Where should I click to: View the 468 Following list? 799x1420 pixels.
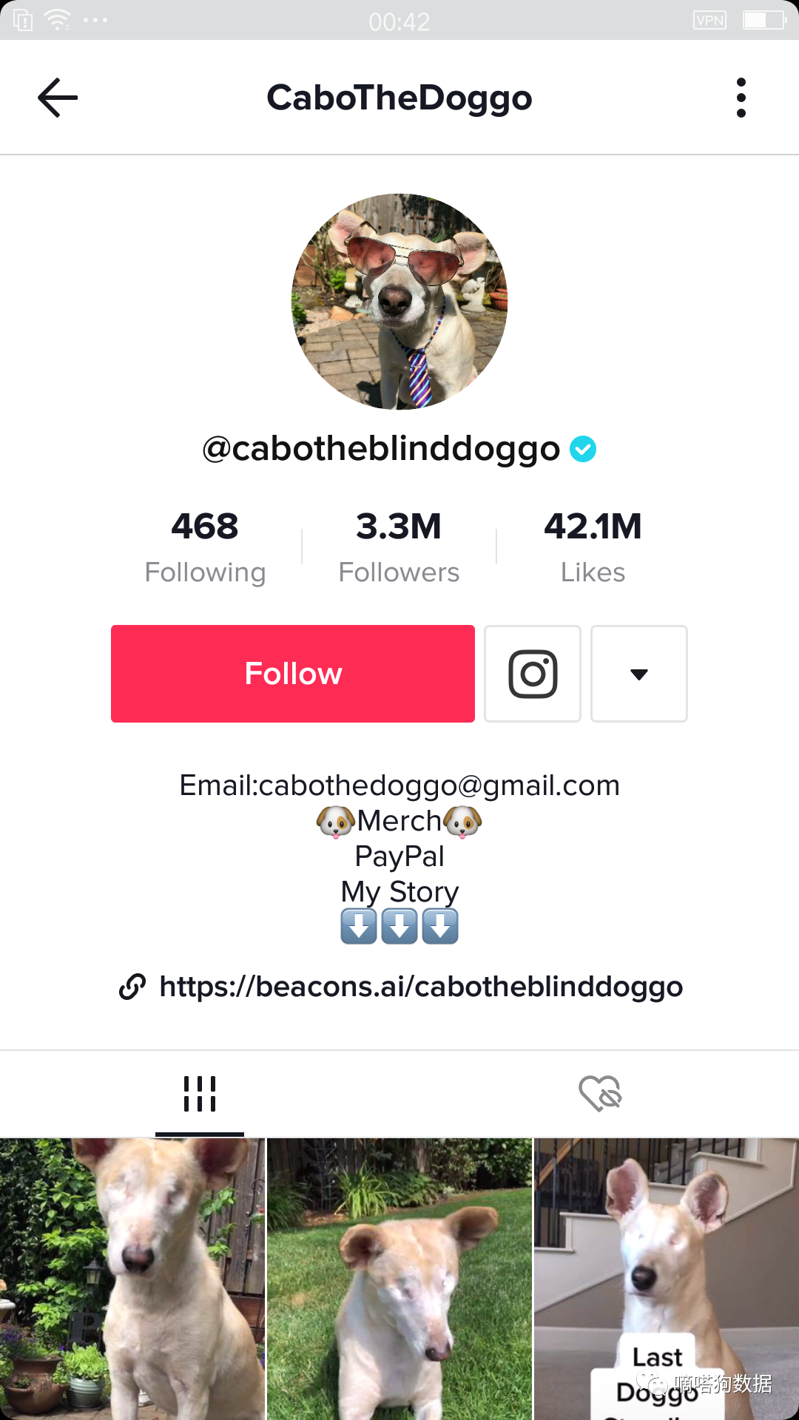205,547
